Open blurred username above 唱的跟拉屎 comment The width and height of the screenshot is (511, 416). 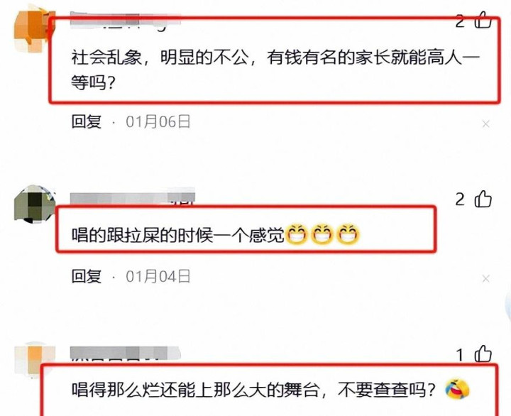[133, 197]
